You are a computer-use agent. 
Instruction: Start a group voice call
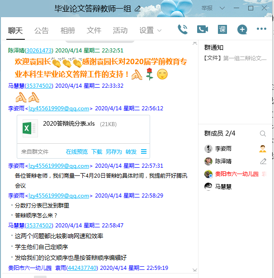183,30
